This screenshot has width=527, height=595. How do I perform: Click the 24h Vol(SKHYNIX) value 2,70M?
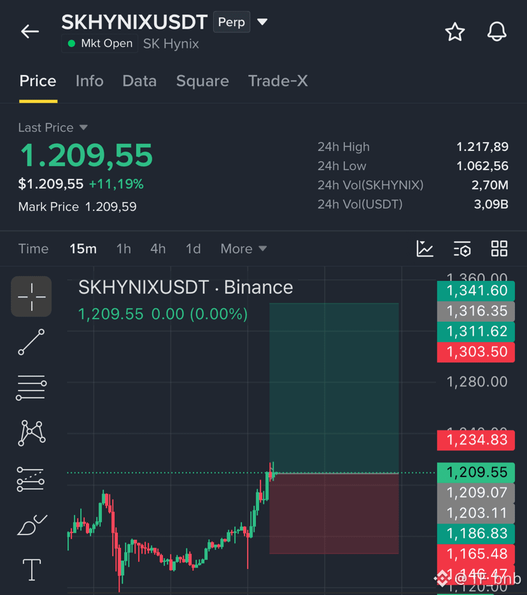click(x=490, y=185)
